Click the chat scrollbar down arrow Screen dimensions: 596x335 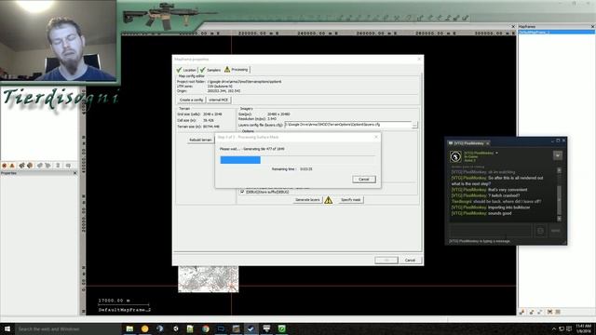559,219
